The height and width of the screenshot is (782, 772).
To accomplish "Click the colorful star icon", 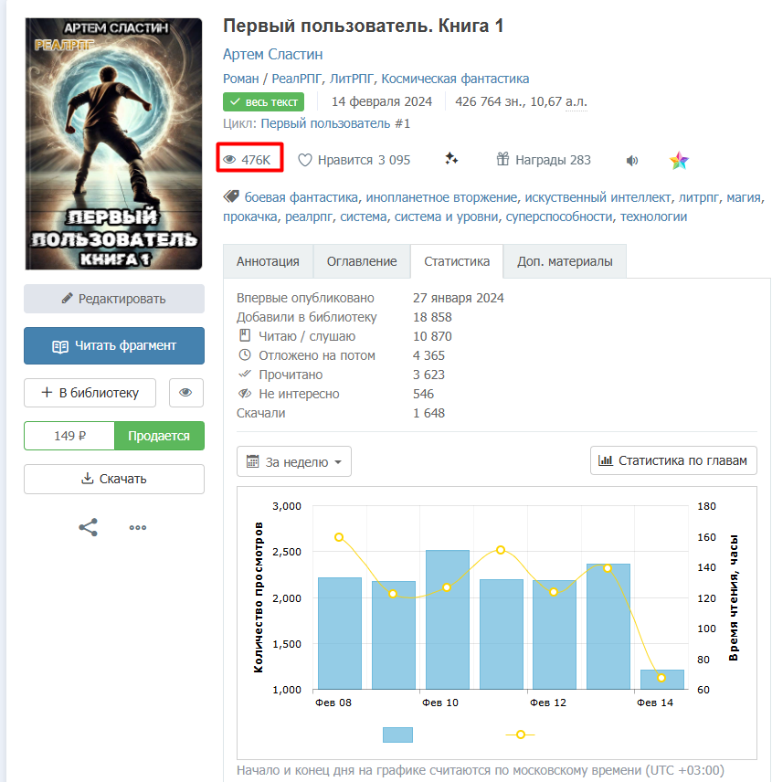I will tap(679, 160).
